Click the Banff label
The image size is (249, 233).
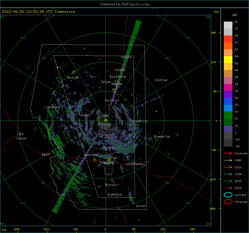46,154
